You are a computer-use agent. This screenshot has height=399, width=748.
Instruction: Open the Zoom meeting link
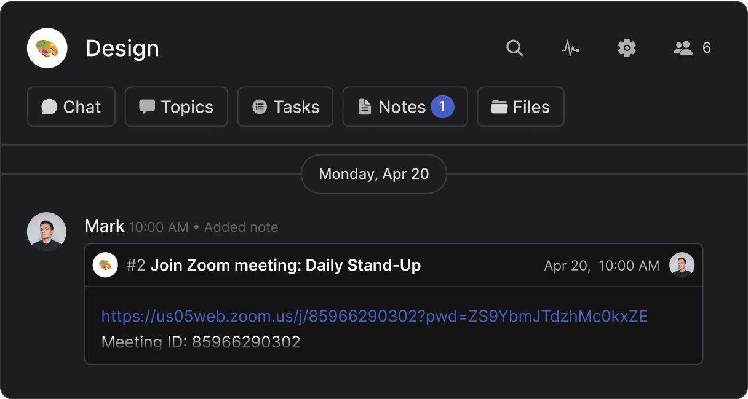[x=374, y=316]
